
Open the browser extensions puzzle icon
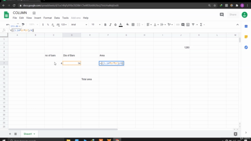tap(237, 5)
